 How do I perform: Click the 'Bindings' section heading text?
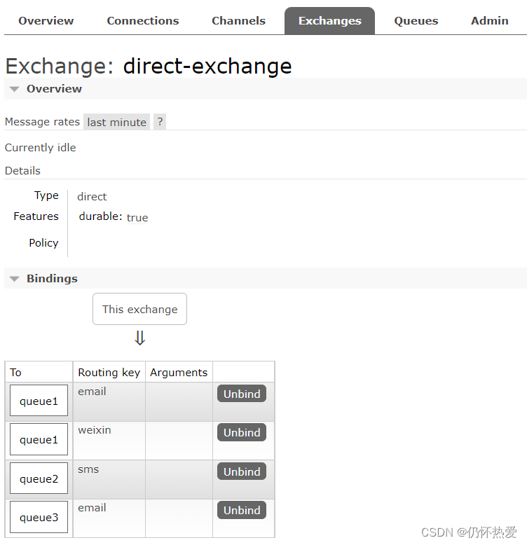52,279
